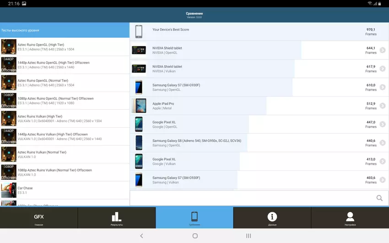Choose the 1080p Aztec Ruins Vulkan Offscreen test
The image size is (389, 243).
point(65,173)
